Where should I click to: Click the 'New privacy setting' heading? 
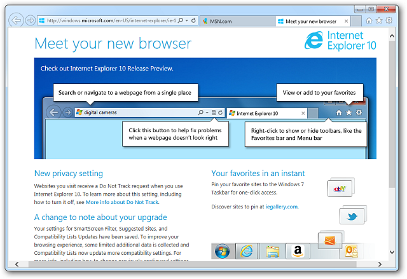69,174
